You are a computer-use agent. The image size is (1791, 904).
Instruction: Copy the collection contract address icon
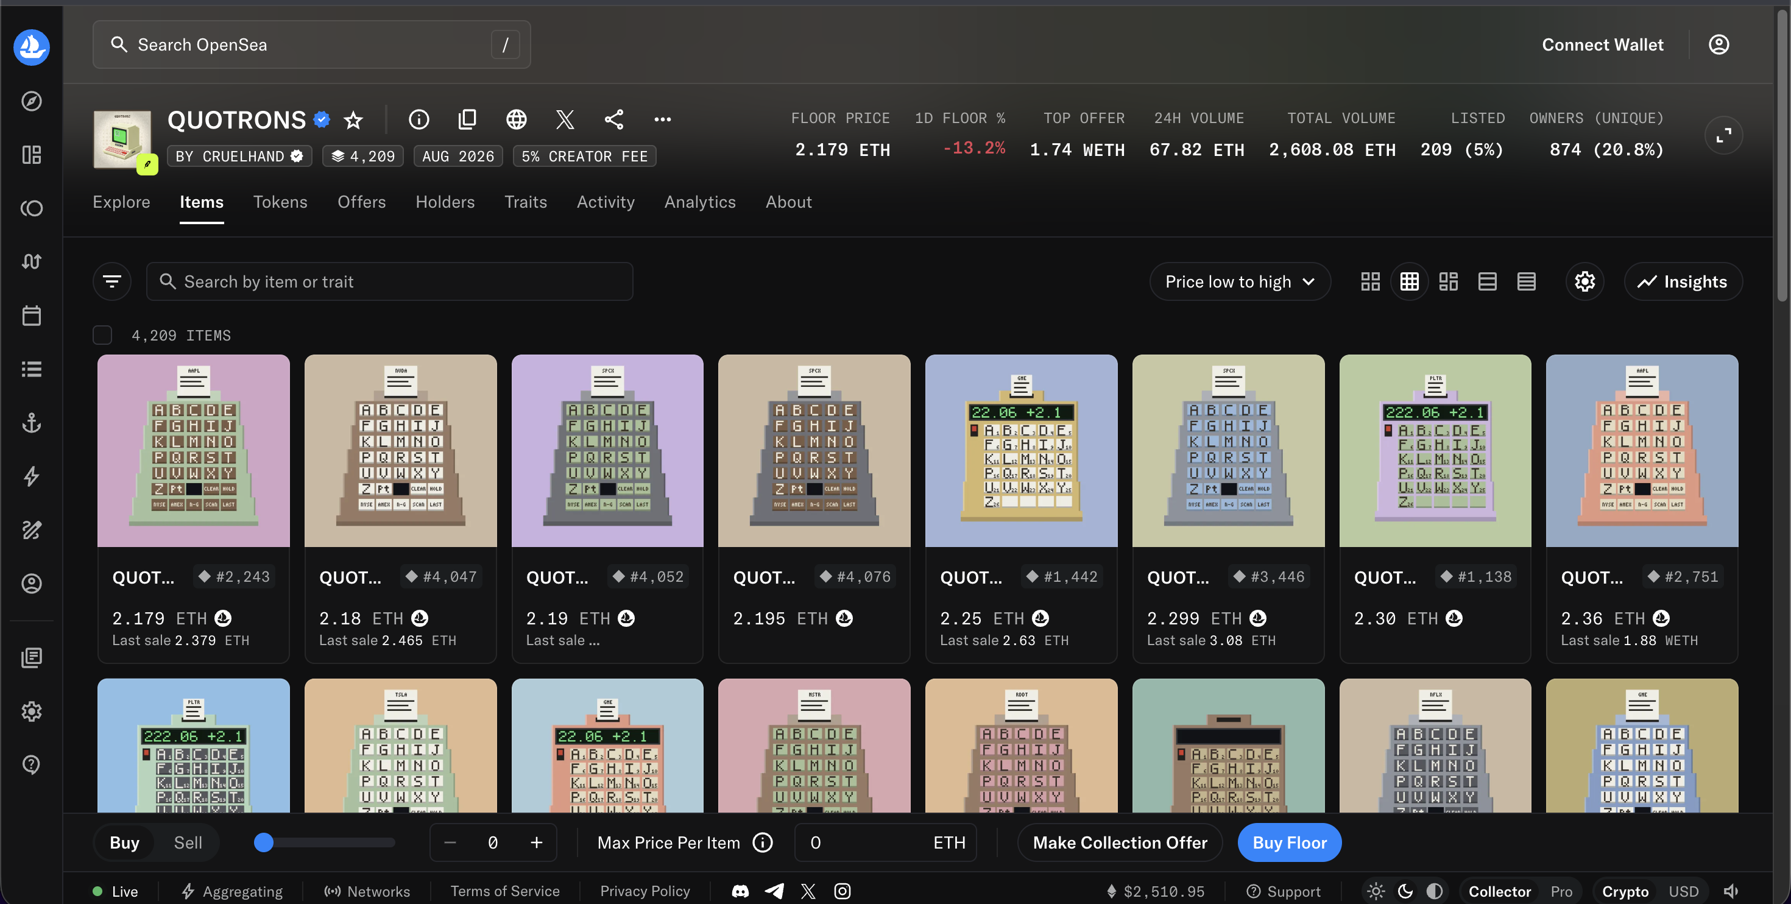coord(467,119)
